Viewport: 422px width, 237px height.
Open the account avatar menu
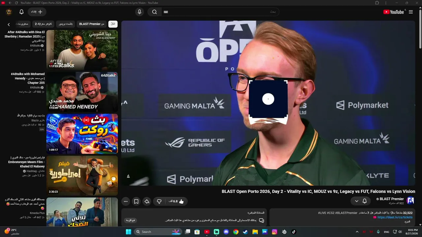9,12
